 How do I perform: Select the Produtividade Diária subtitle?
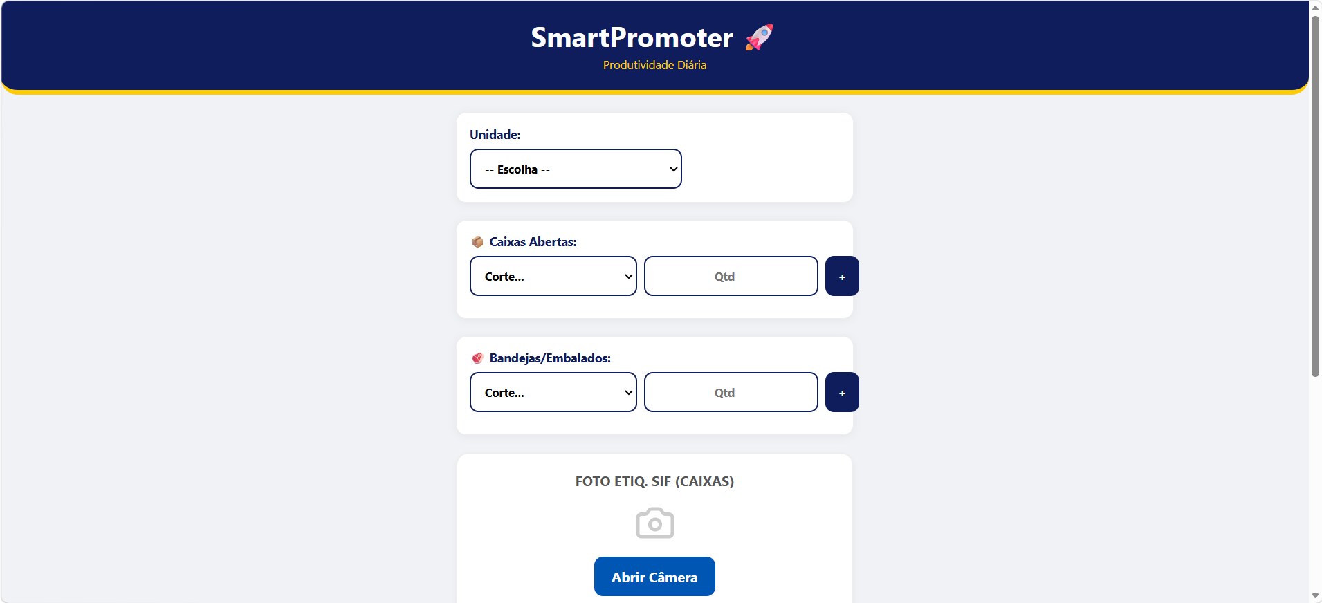[654, 64]
